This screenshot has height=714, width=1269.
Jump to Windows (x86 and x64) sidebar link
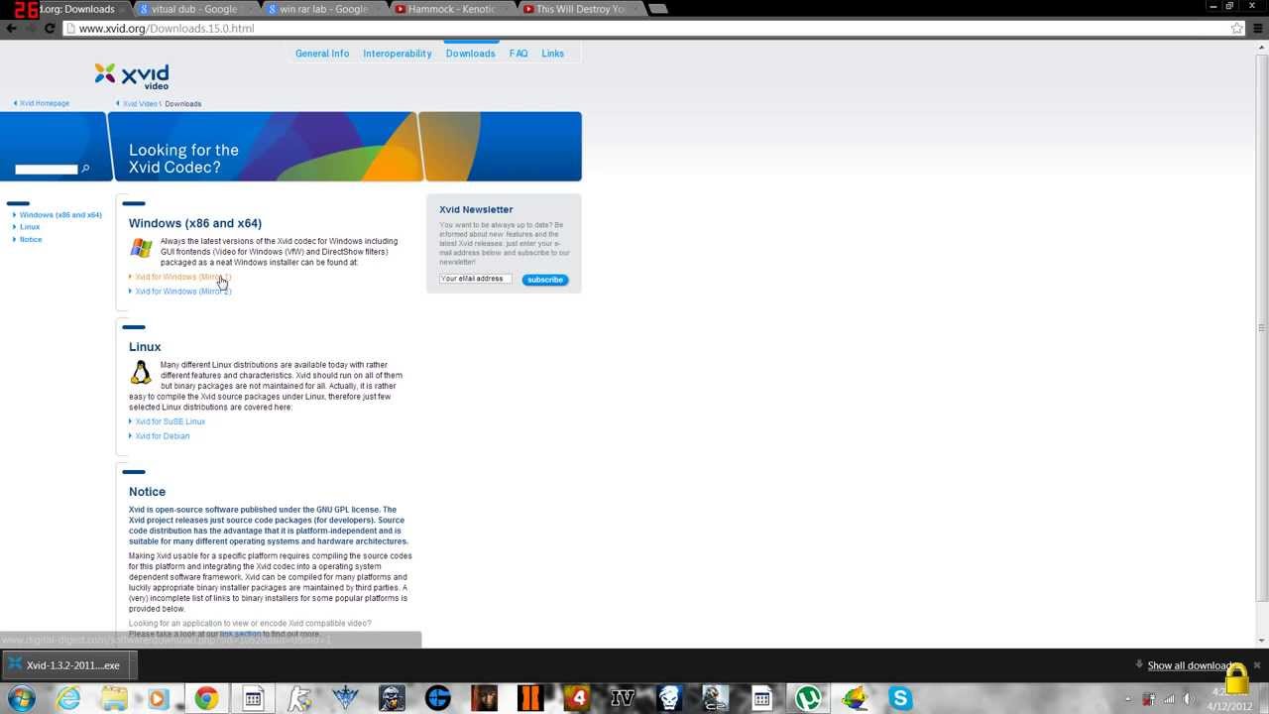click(60, 215)
